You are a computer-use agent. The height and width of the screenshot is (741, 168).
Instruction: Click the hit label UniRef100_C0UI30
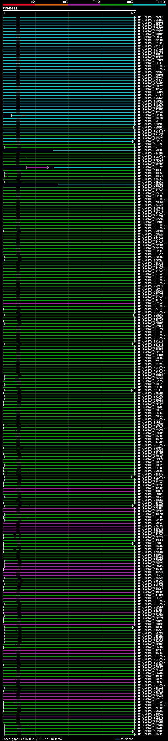[x=151, y=624]
